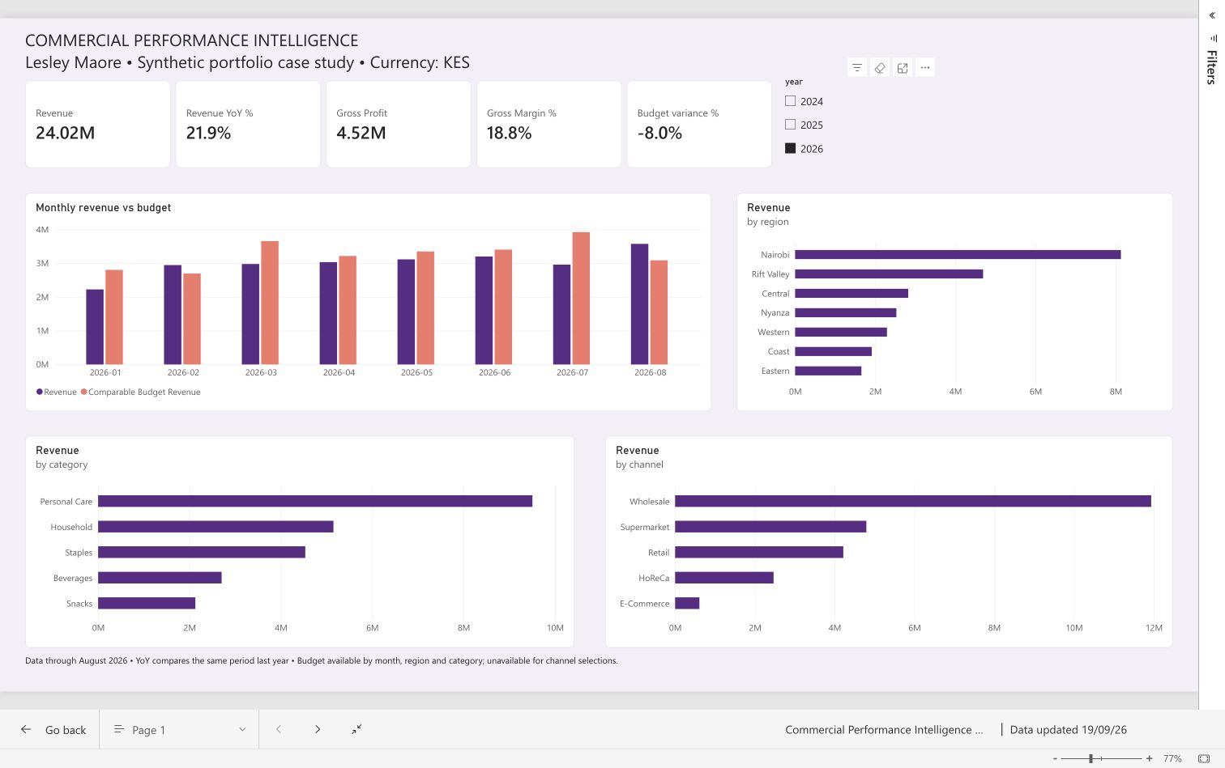Click the Household category axis label
The height and width of the screenshot is (768, 1225).
pyautogui.click(x=71, y=527)
